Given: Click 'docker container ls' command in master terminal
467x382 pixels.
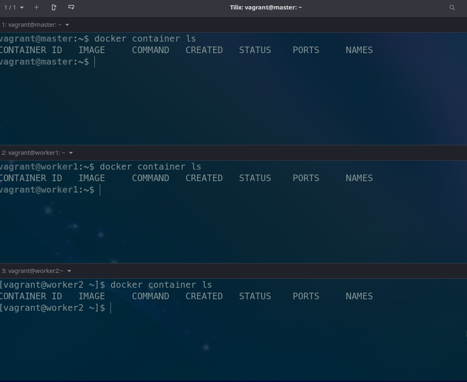Looking at the screenshot, I should [145, 39].
